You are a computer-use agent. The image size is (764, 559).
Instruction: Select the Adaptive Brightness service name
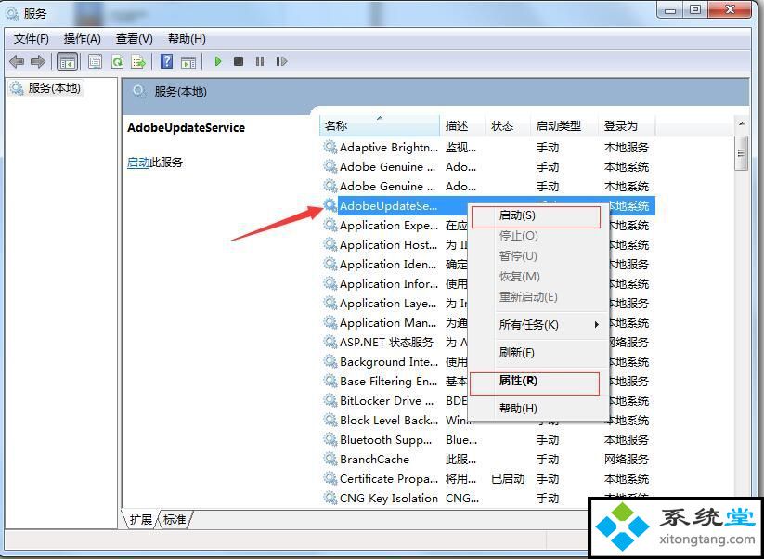point(388,148)
